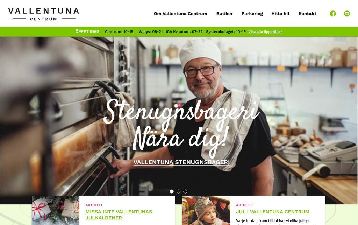
Task: Click ICA Kvantum opening hours text
Action: [184, 32]
